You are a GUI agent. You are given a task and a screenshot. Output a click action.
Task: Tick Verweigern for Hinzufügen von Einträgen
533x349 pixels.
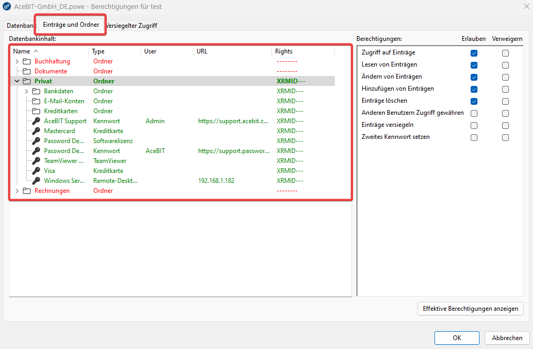505,90
